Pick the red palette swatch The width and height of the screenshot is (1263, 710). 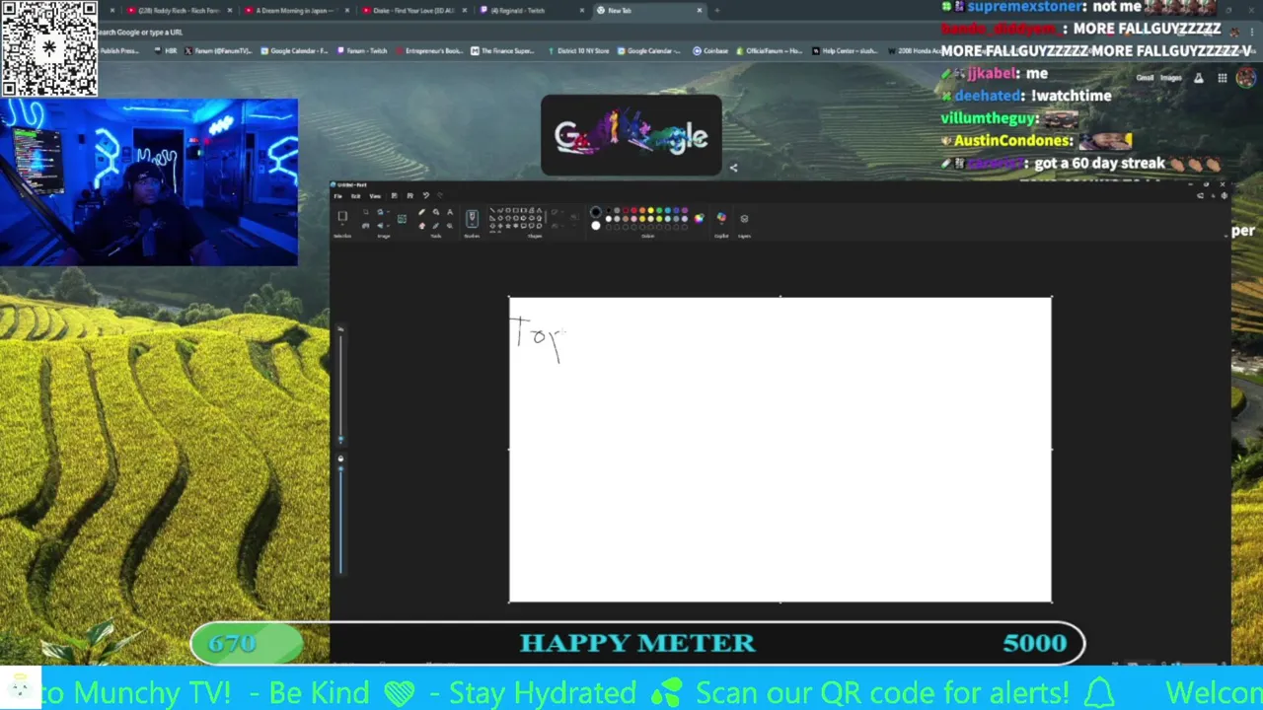pyautogui.click(x=633, y=210)
